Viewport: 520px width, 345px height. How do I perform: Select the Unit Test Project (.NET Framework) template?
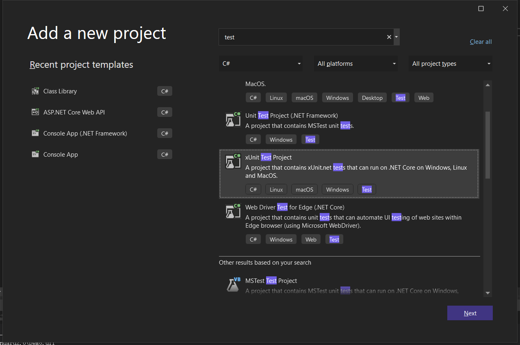[x=291, y=116]
